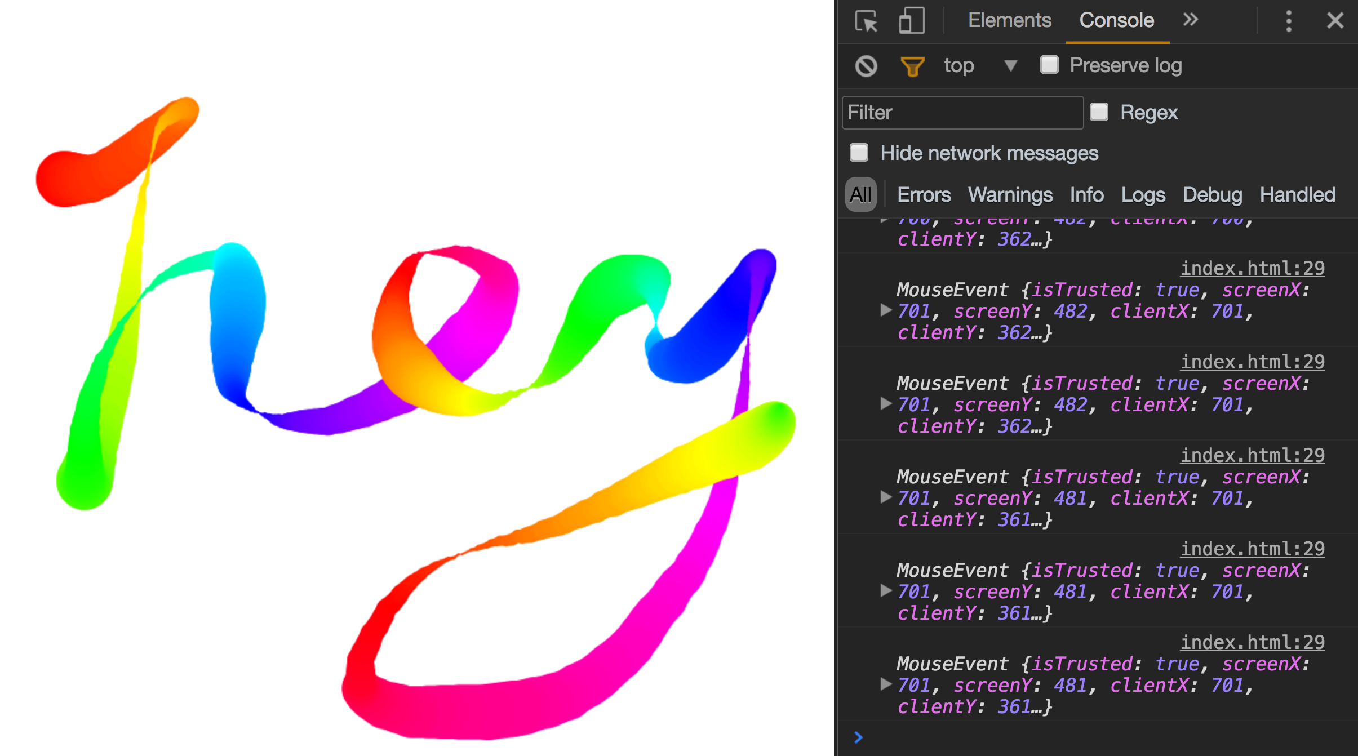This screenshot has height=756, width=1358.
Task: Enable Regex filtering
Action: click(1098, 113)
